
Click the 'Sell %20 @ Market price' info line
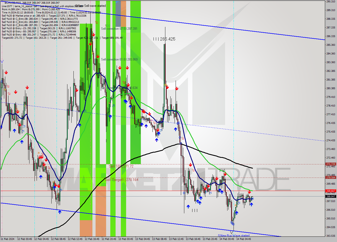click(44, 16)
